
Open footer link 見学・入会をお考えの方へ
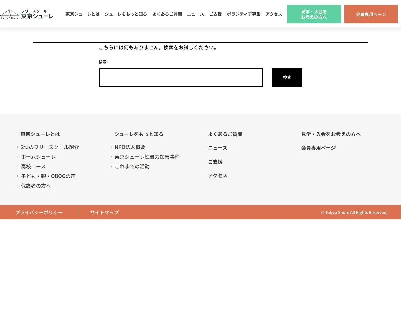[x=331, y=134]
